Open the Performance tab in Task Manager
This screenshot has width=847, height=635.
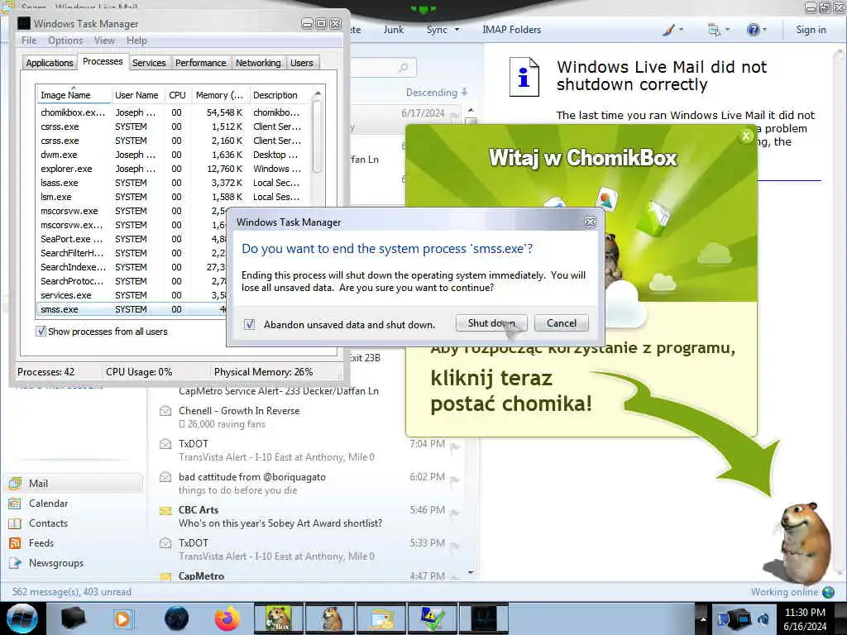click(200, 63)
